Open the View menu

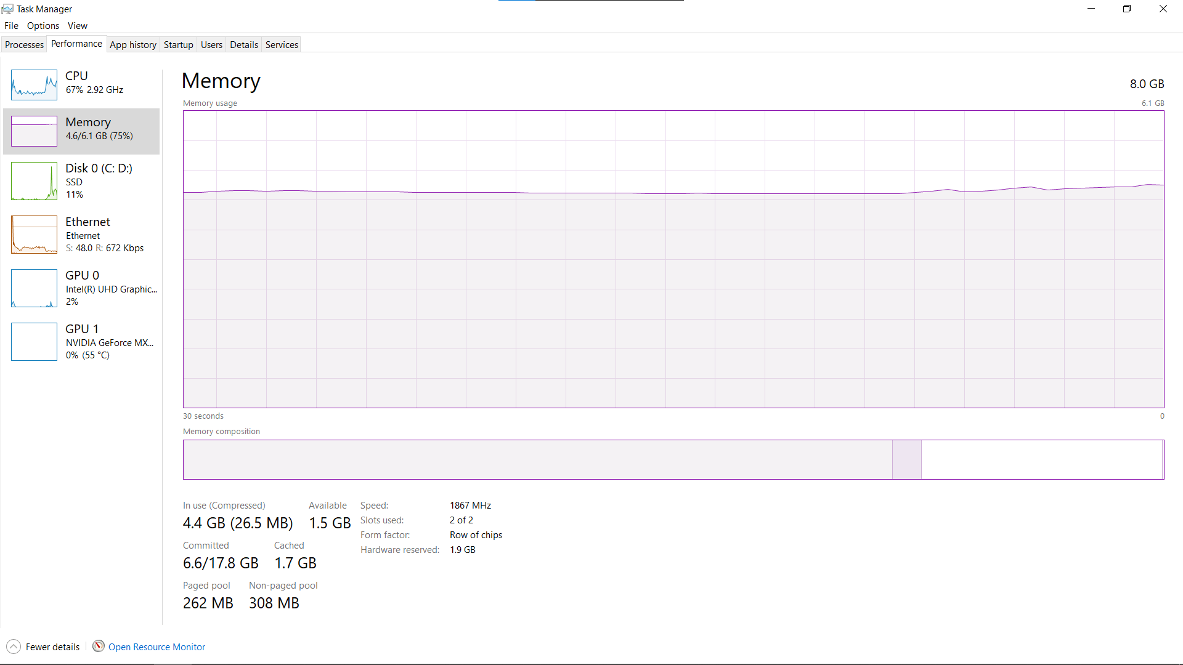click(x=78, y=25)
